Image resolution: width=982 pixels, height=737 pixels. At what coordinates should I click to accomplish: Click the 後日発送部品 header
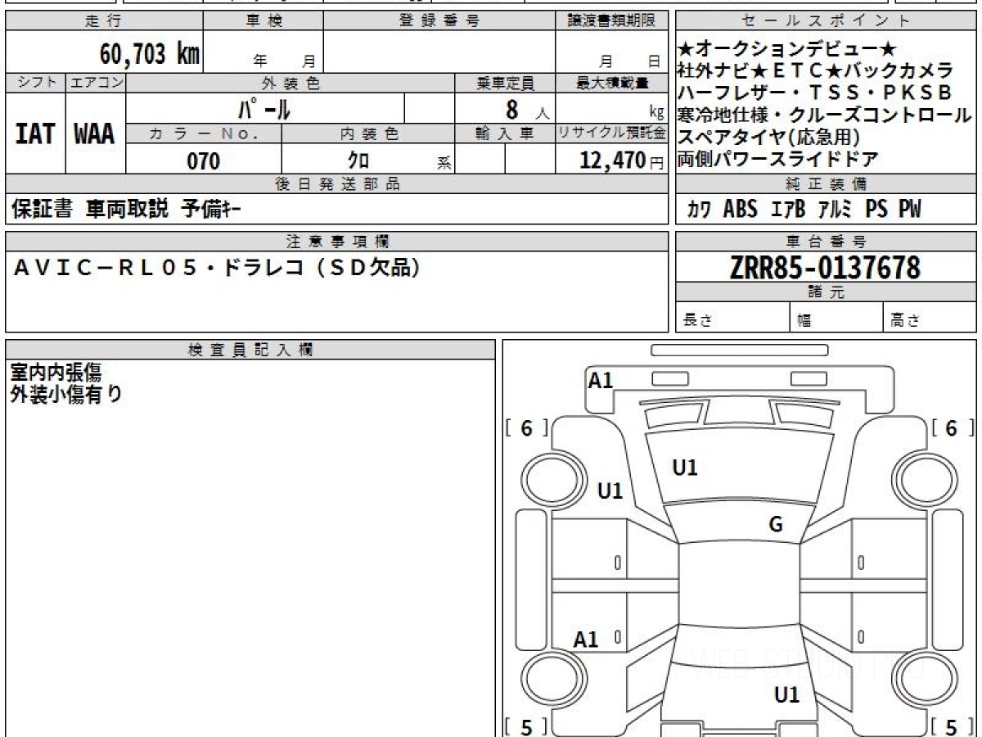tap(337, 184)
